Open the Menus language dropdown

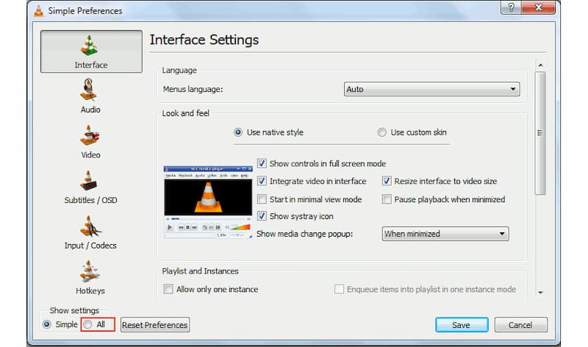[431, 89]
